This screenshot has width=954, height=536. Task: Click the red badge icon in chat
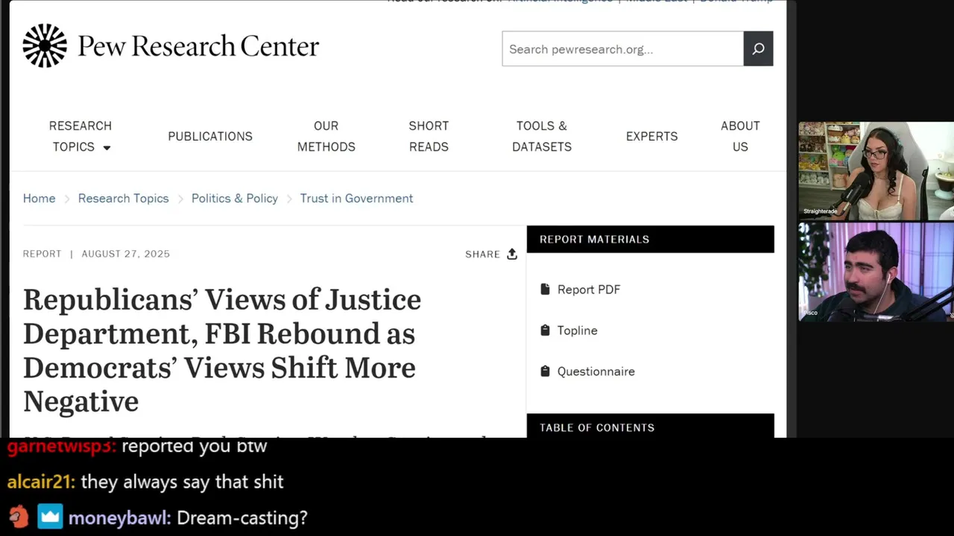[x=19, y=517]
